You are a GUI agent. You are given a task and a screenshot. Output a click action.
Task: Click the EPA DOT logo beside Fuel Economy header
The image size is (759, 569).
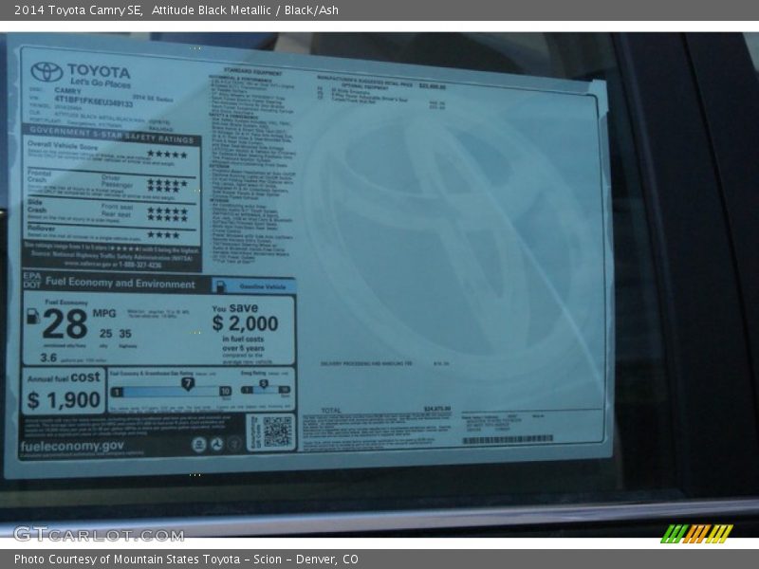[32, 280]
